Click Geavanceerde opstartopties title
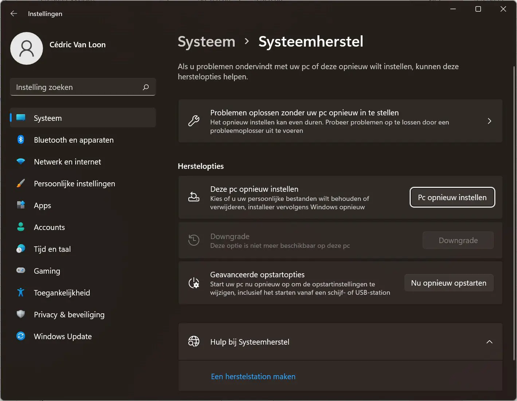 click(257, 274)
